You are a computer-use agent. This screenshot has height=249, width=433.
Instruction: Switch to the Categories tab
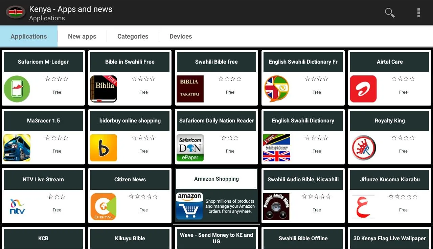pyautogui.click(x=133, y=36)
